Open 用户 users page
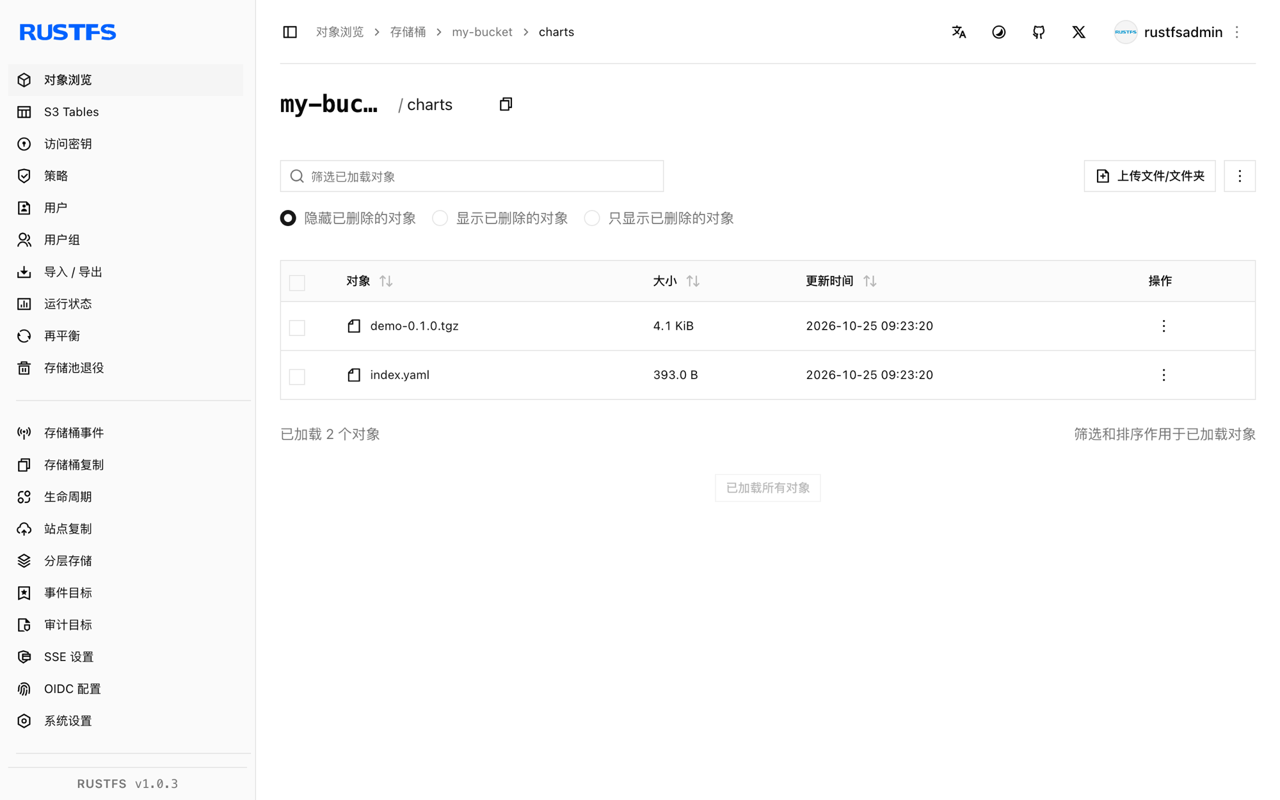The width and height of the screenshot is (1280, 800). (x=125, y=208)
